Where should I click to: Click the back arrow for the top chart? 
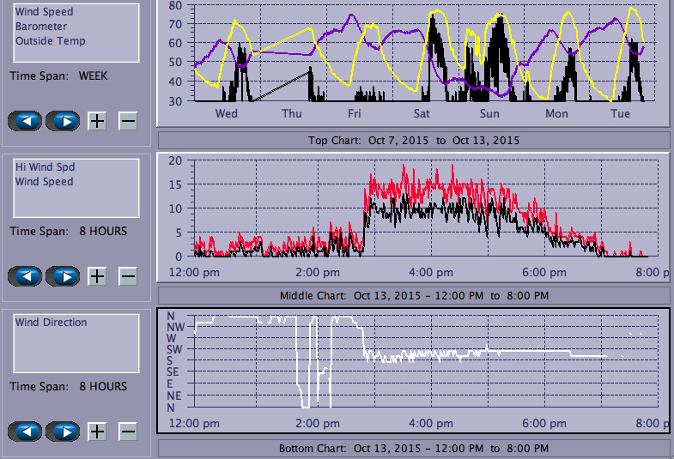[x=27, y=121]
